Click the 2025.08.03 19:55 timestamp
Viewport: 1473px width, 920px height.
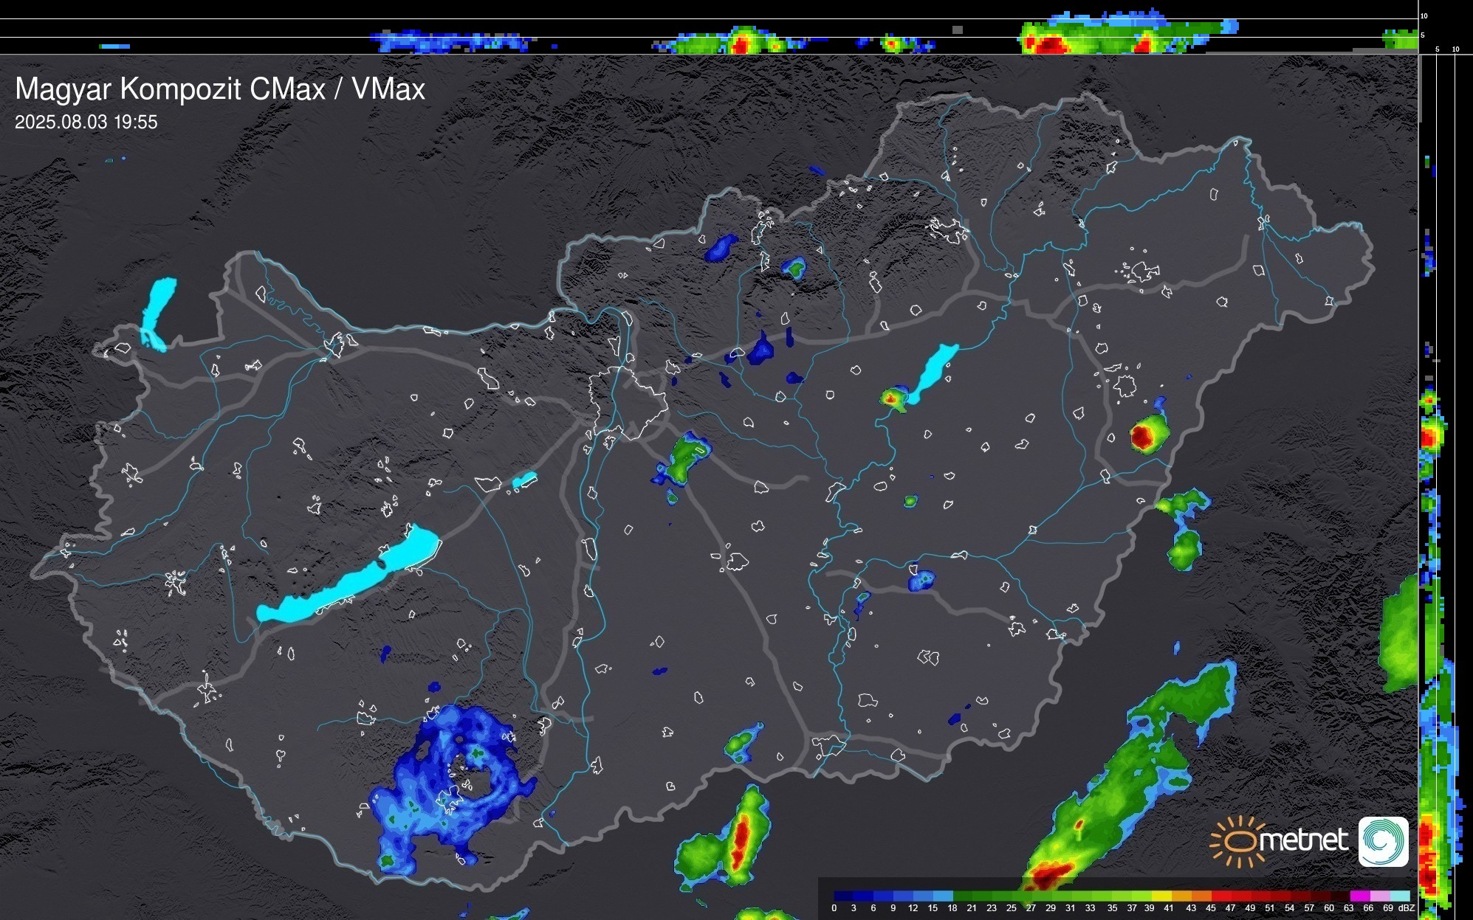86,122
